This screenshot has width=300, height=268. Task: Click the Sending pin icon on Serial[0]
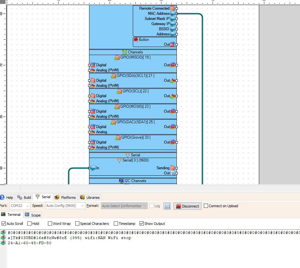pos(172,168)
